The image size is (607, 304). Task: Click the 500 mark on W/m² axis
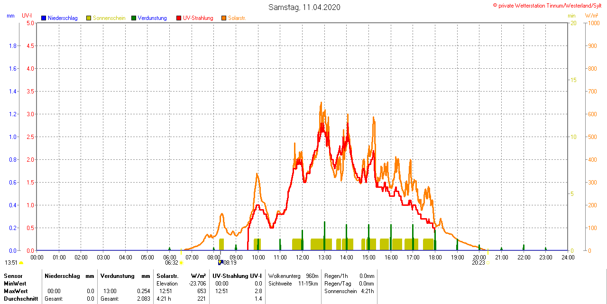[592, 137]
